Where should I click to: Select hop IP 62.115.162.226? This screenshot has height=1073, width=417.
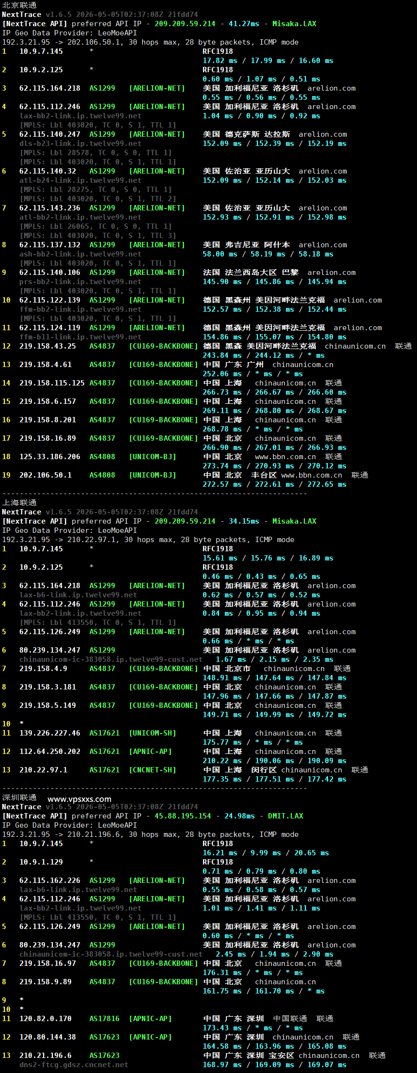tap(50, 880)
